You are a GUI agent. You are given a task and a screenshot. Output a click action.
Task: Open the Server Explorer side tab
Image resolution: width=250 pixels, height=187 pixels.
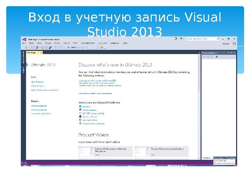coord(24,57)
